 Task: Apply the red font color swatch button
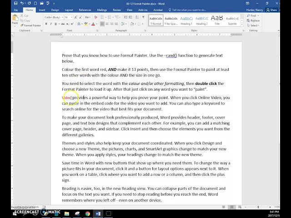pos(93,24)
